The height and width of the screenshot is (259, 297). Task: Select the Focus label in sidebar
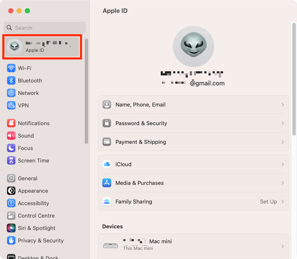coord(25,148)
